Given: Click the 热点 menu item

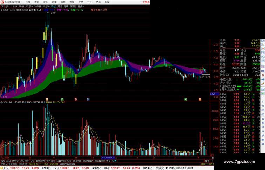Looking at the screenshot, I should 98,2.
